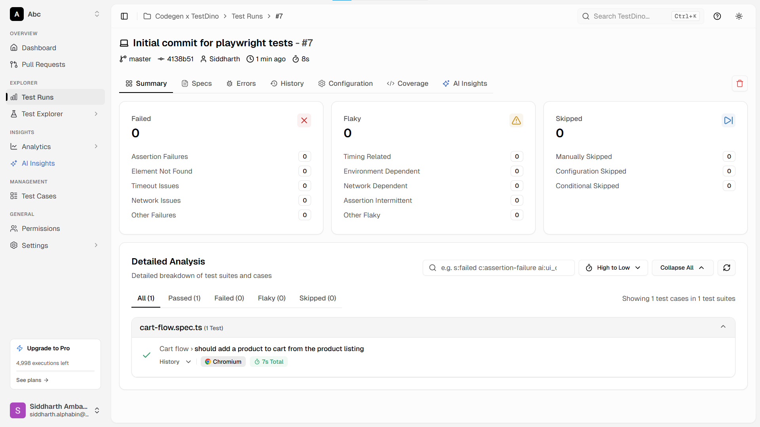Open the help question mark icon
The height and width of the screenshot is (427, 760).
717,16
